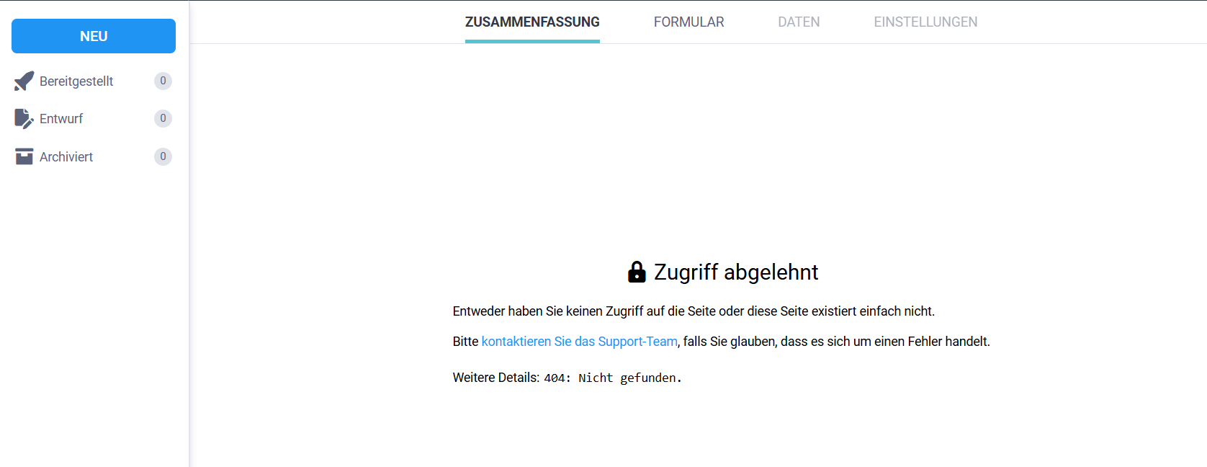Click the draft pencil icon beside Entwurf

point(24,119)
